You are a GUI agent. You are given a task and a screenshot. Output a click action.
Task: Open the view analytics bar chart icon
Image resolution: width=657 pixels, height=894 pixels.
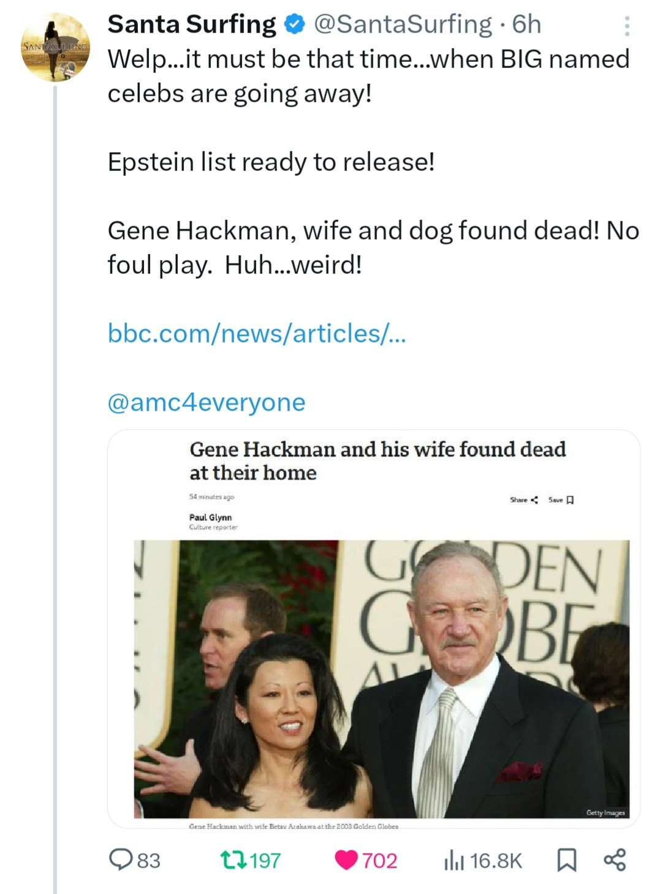(453, 860)
